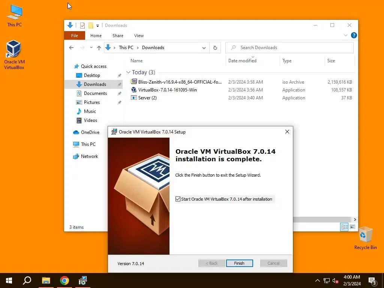
Task: Open the address bar history dropdown
Action: (x=204, y=48)
